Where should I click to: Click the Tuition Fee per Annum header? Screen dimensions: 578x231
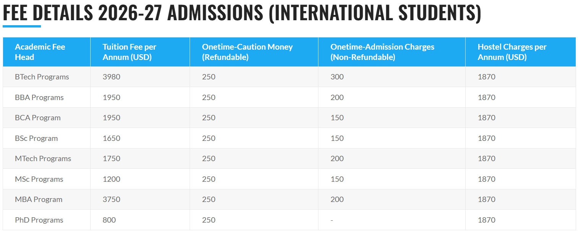pos(129,52)
